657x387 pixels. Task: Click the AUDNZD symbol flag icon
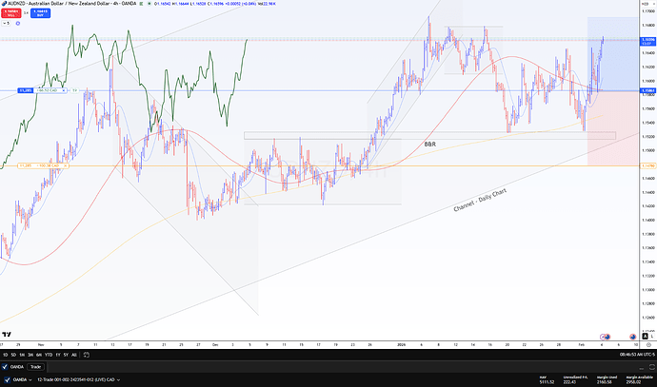click(x=4, y=4)
